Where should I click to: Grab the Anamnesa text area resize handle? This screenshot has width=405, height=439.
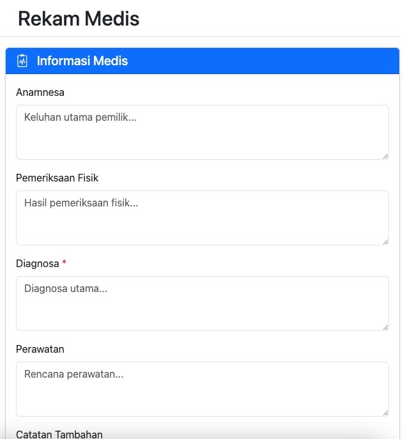[x=385, y=156]
